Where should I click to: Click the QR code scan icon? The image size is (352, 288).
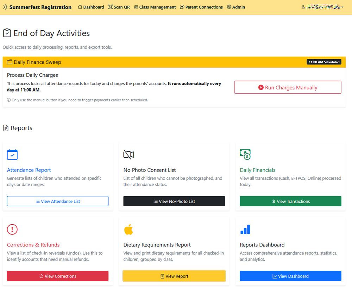coord(110,7)
